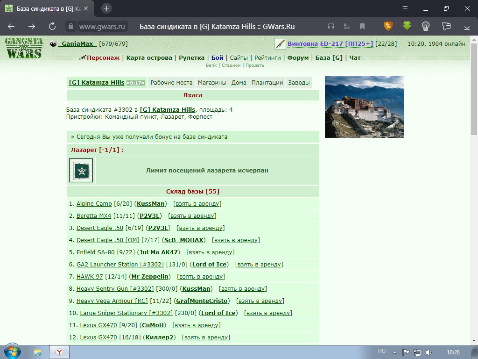Click the RU language indicator
Viewport: 478px width, 359px height.
click(382, 351)
